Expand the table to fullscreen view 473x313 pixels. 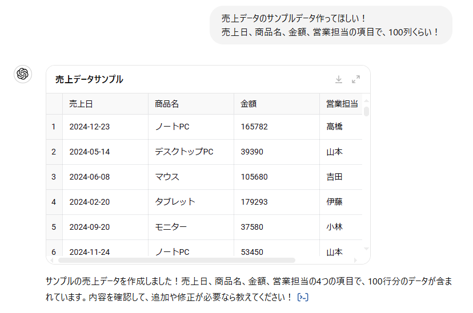pyautogui.click(x=356, y=79)
